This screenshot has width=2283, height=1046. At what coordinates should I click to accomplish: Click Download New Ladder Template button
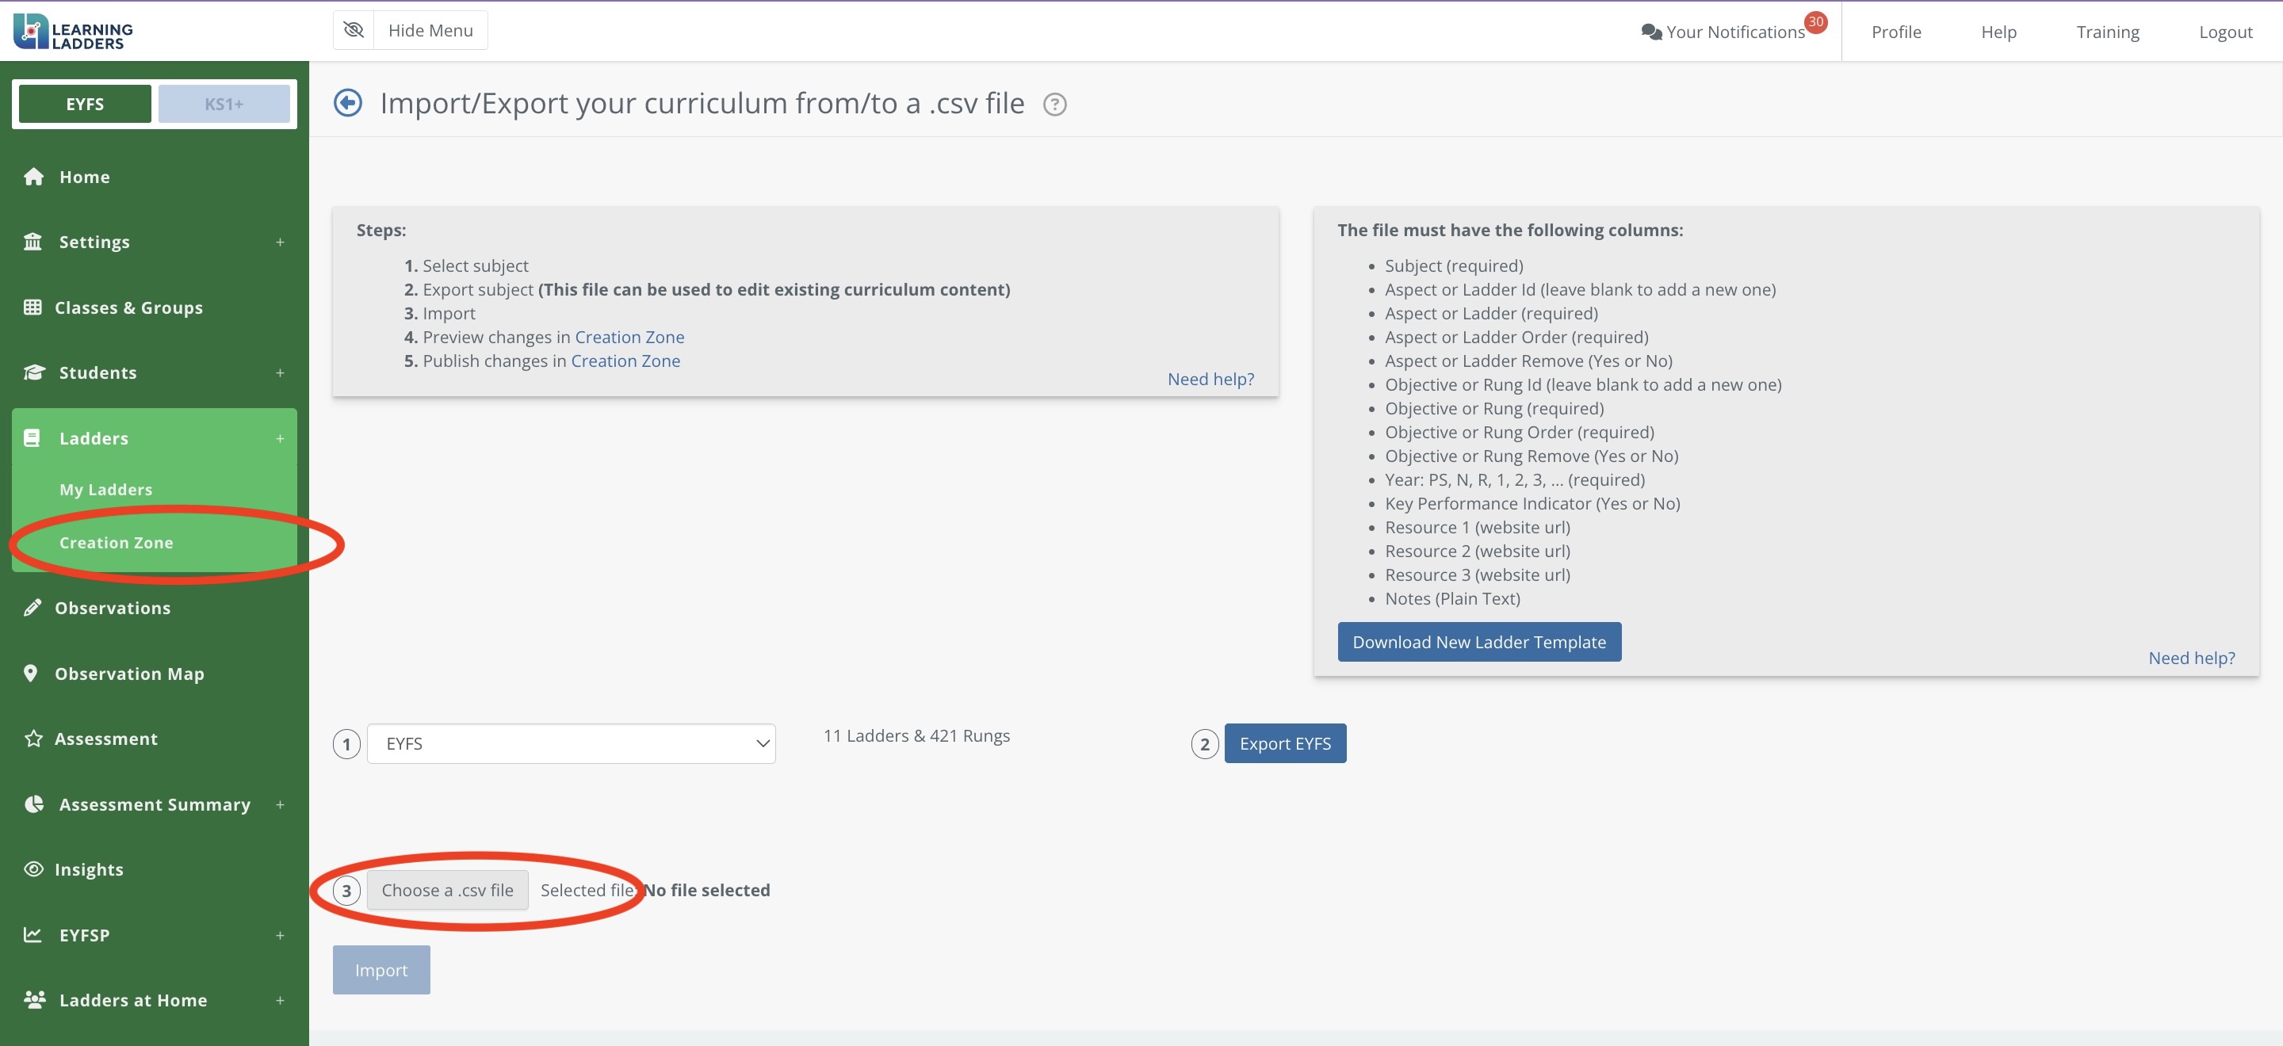(1478, 641)
